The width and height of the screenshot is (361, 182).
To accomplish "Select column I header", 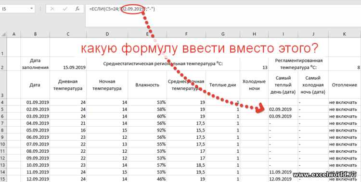I will point(283,34).
